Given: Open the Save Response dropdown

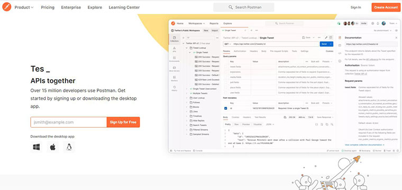Looking at the screenshot, I should (325, 117).
